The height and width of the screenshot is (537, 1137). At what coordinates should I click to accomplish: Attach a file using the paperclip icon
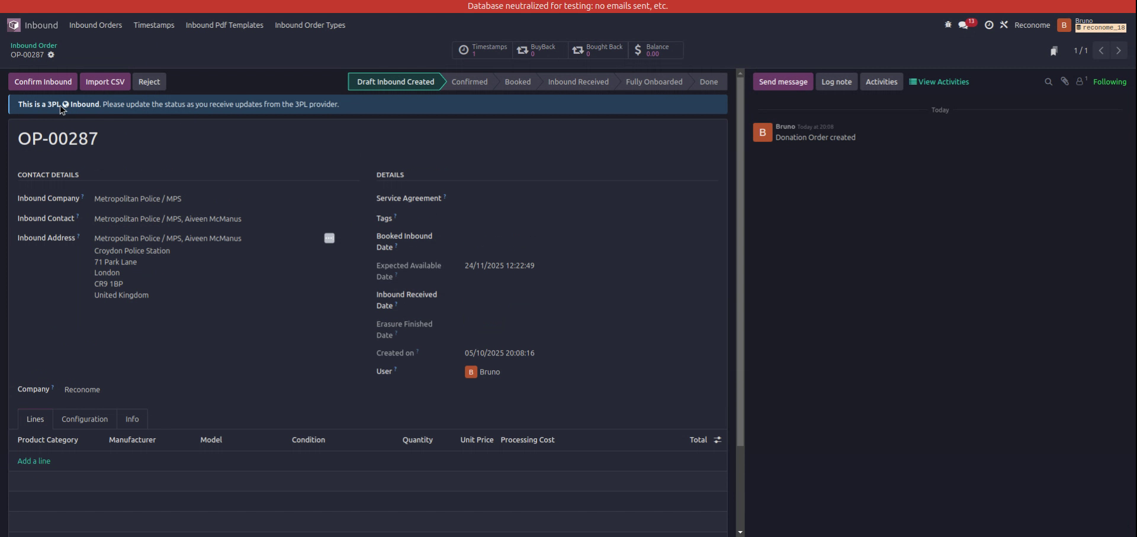(1065, 81)
